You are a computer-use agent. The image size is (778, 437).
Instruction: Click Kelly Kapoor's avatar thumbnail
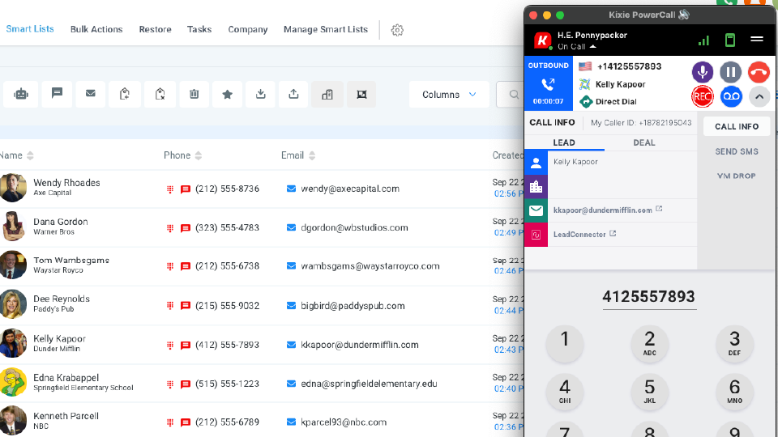coord(12,343)
